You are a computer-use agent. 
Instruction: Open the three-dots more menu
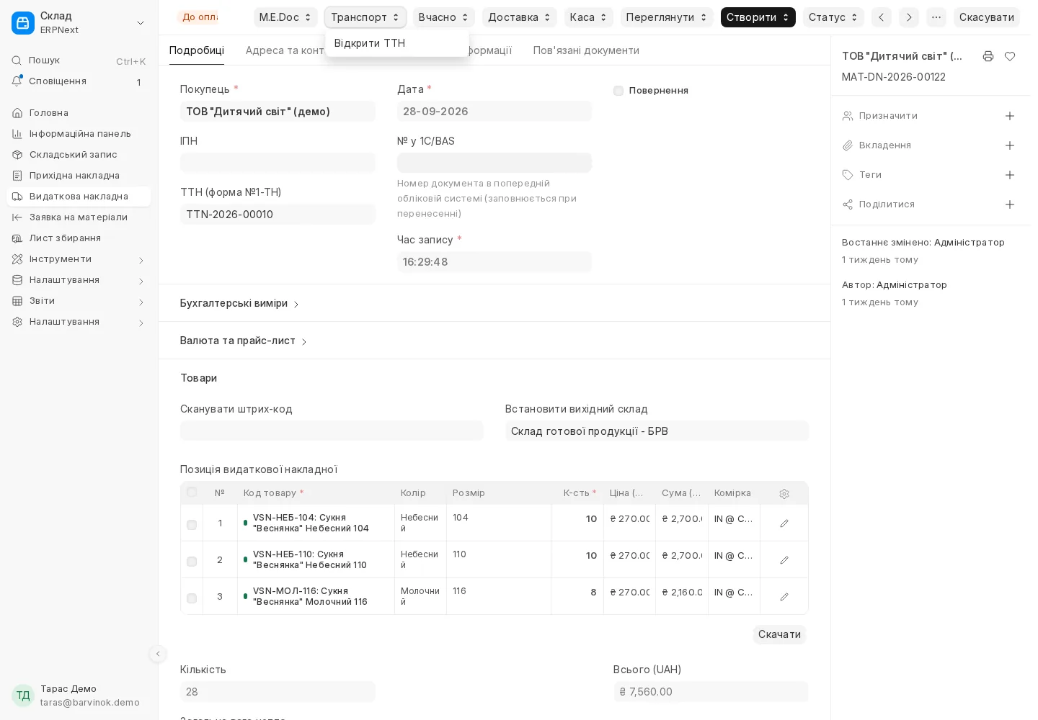pos(936,17)
